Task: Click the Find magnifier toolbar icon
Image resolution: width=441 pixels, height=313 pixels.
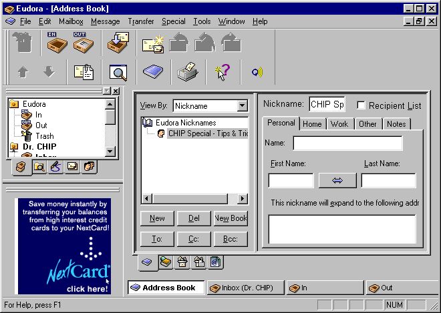Action: (118, 73)
